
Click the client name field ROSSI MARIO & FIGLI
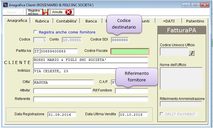[91, 60]
